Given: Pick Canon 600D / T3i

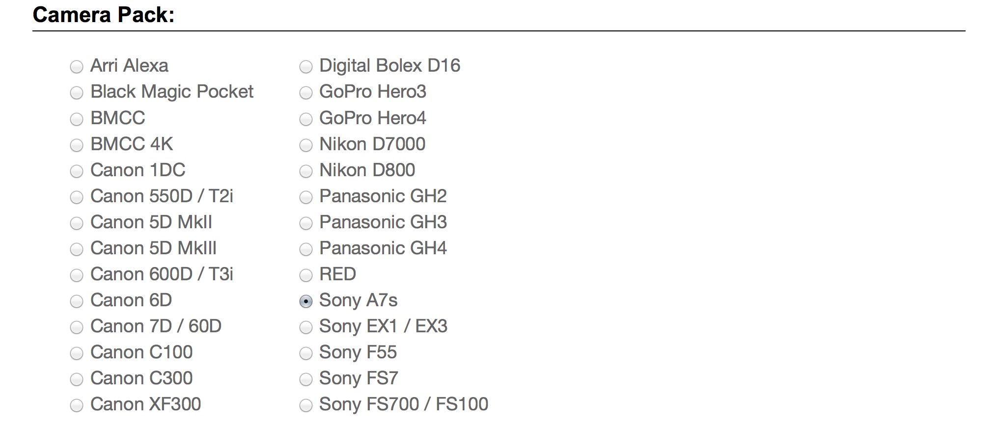Looking at the screenshot, I should pyautogui.click(x=76, y=274).
